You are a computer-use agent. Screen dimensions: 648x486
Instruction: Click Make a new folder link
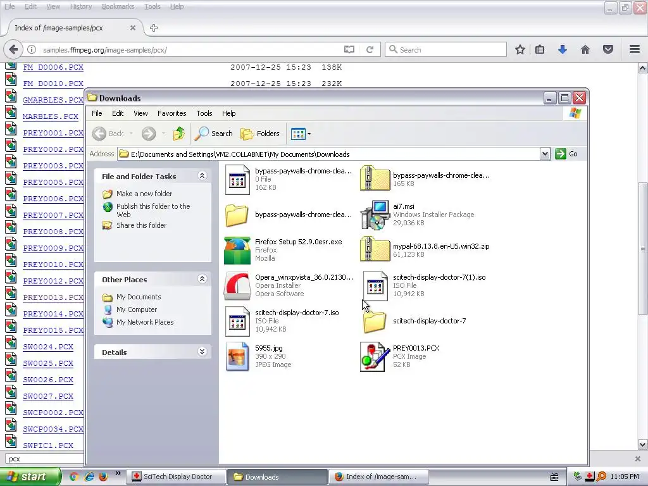tap(144, 194)
